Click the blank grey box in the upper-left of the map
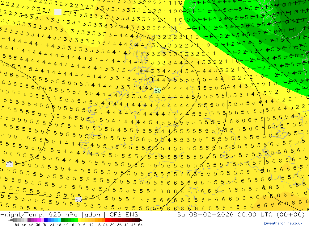Viewport: 309px width, 226px height. click(58, 12)
